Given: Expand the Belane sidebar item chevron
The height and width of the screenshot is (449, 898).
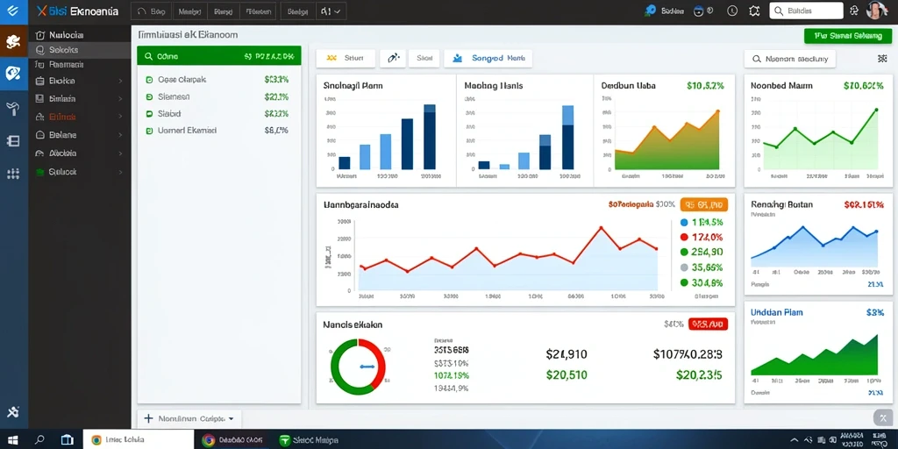Looking at the screenshot, I should [x=120, y=136].
